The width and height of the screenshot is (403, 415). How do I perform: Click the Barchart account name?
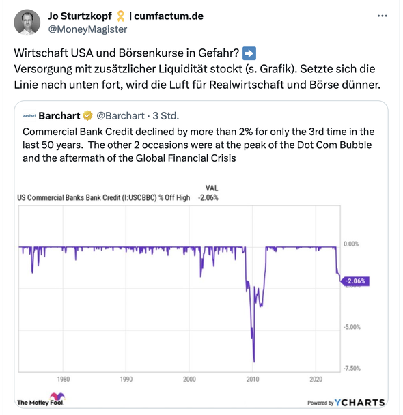(59, 115)
